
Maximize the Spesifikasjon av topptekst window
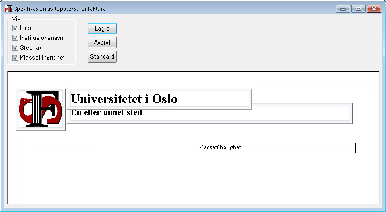click(358, 9)
